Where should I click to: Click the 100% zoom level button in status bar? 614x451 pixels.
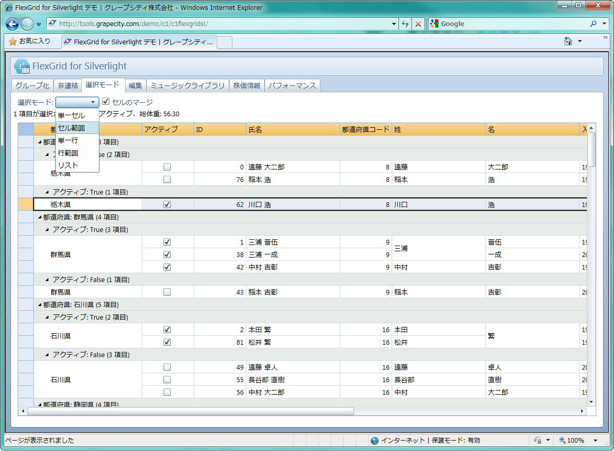(572, 441)
